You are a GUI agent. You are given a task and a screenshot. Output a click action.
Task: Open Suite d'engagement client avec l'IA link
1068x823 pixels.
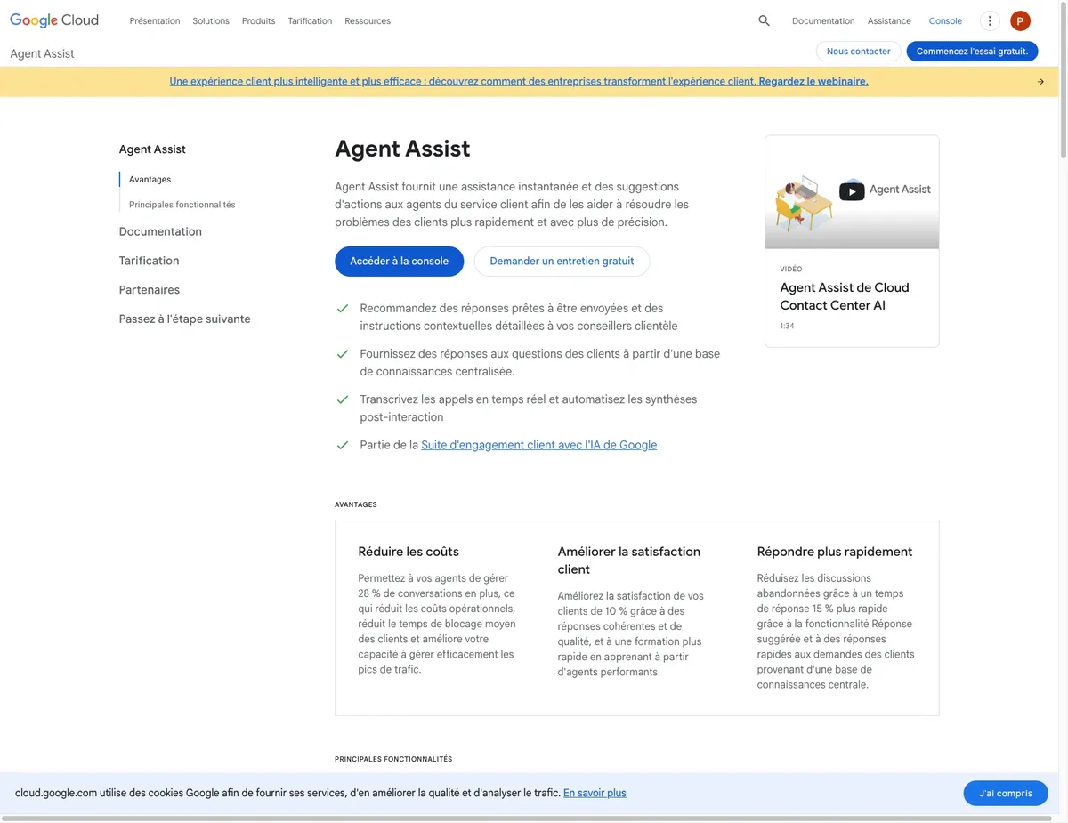(538, 445)
